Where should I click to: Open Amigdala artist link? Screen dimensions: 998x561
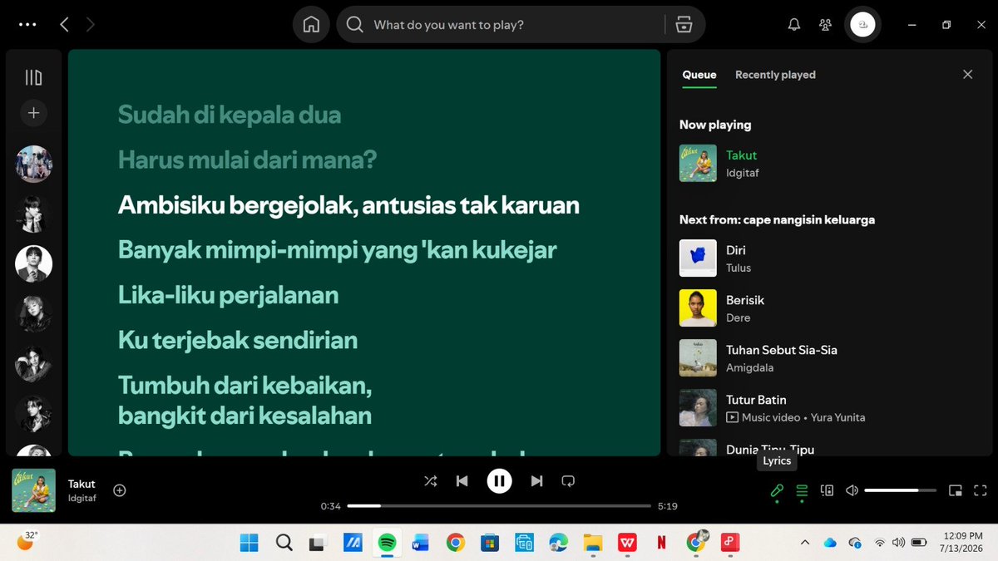point(749,367)
